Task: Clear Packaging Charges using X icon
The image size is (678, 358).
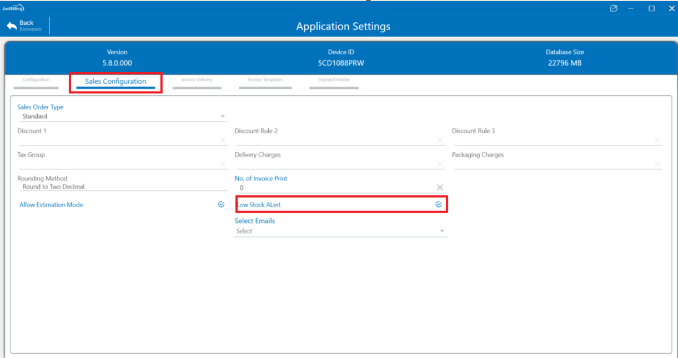Action: [657, 164]
